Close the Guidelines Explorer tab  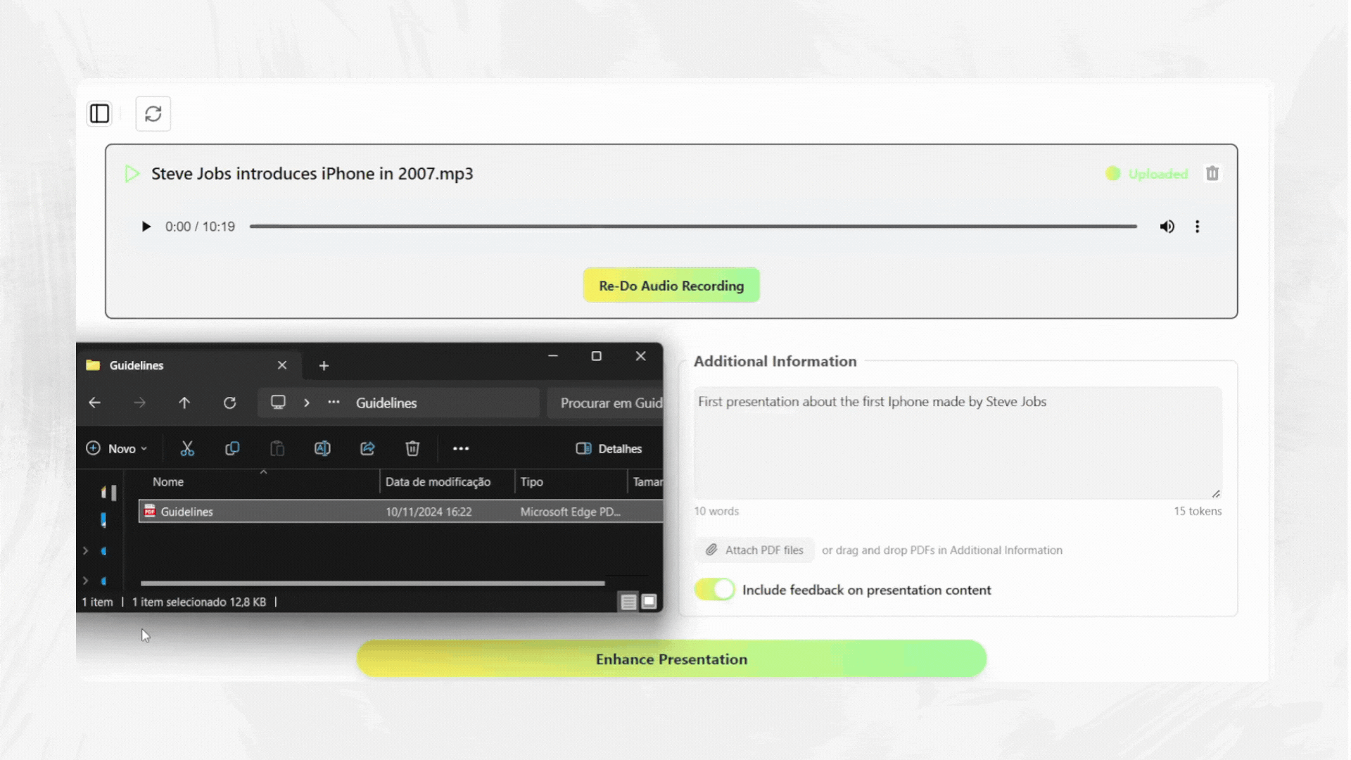282,365
